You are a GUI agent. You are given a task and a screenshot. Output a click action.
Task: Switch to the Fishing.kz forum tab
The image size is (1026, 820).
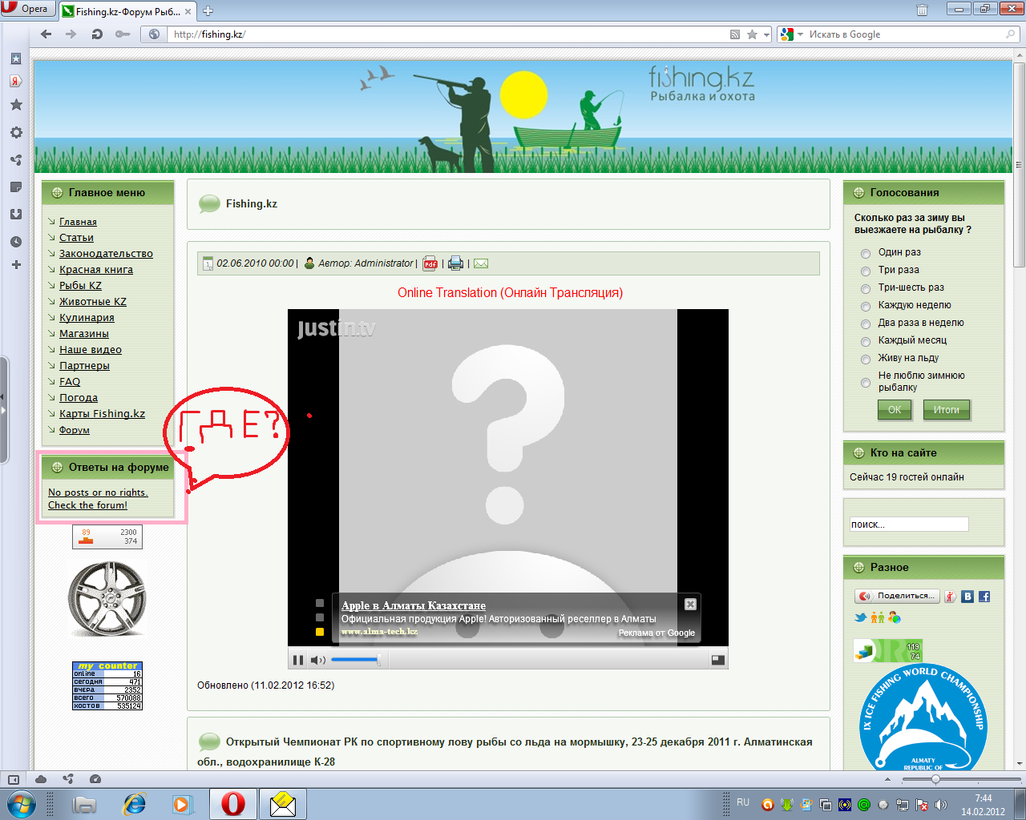[x=127, y=11]
